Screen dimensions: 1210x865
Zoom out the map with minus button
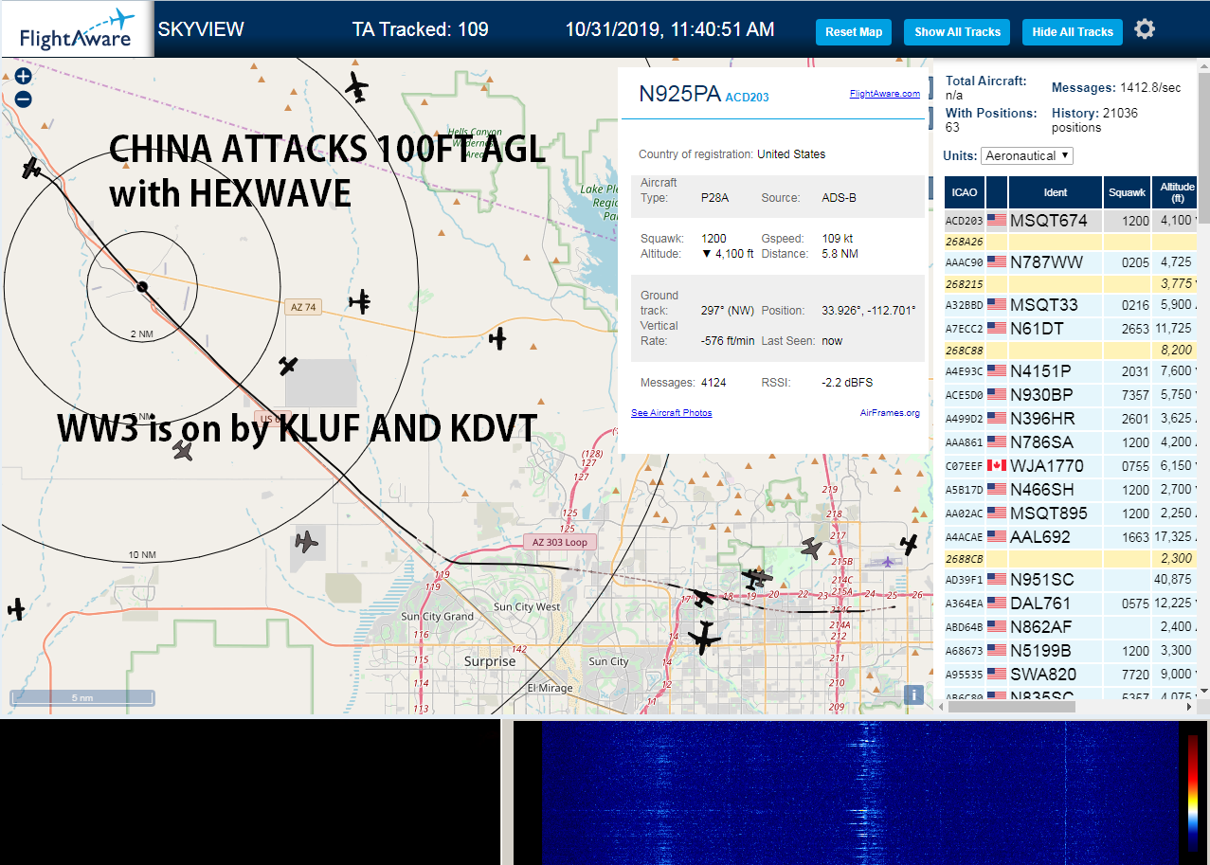(x=24, y=99)
